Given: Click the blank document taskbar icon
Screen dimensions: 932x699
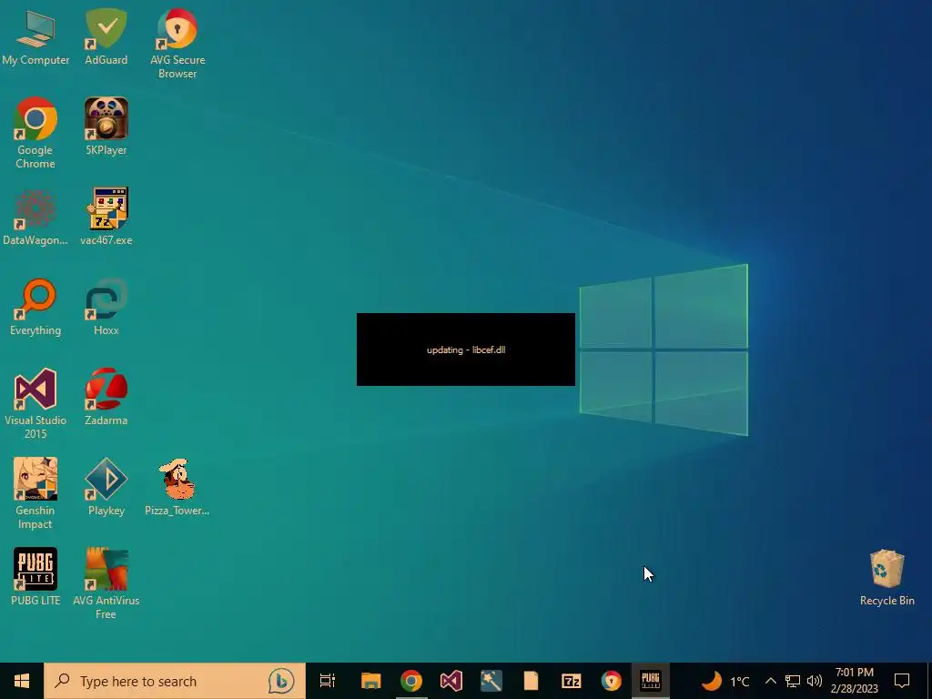Looking at the screenshot, I should pos(531,681).
